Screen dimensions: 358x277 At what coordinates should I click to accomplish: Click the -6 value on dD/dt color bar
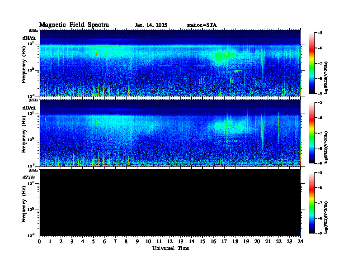pyautogui.click(x=320, y=118)
